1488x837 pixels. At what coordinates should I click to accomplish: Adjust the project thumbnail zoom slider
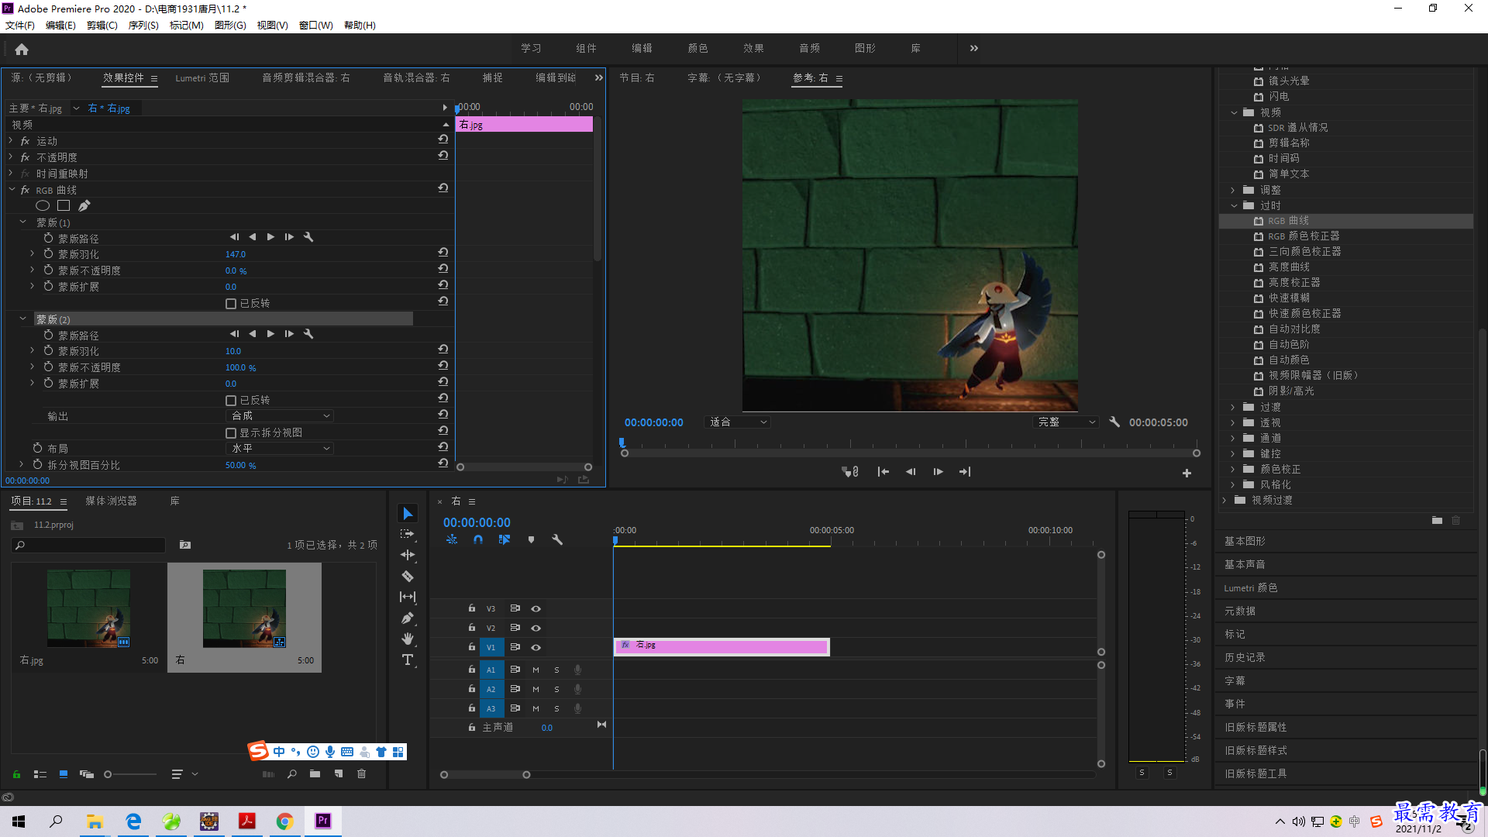[130, 774]
